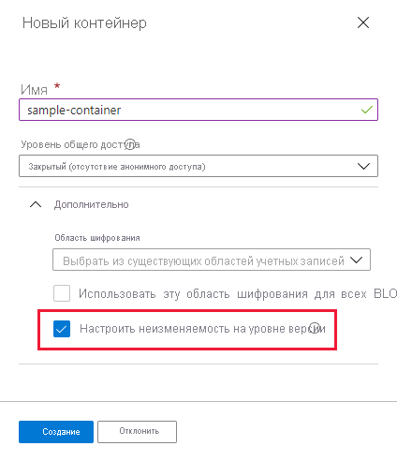The height and width of the screenshot is (461, 397).
Task: Open info tooltip for version-level immutability option
Action: (x=315, y=328)
